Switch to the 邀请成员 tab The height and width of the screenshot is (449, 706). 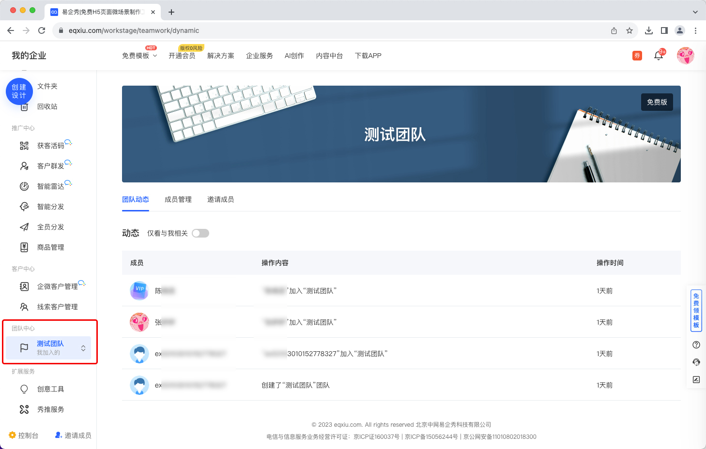[221, 199]
